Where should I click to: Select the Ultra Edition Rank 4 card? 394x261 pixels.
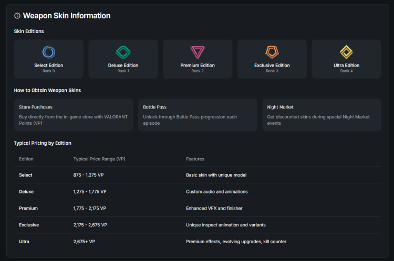tap(346, 59)
